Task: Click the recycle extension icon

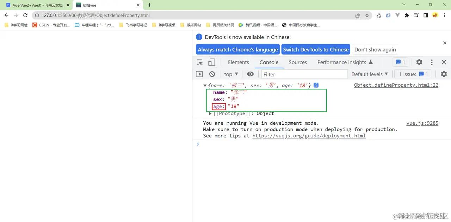Action: pyautogui.click(x=379, y=16)
